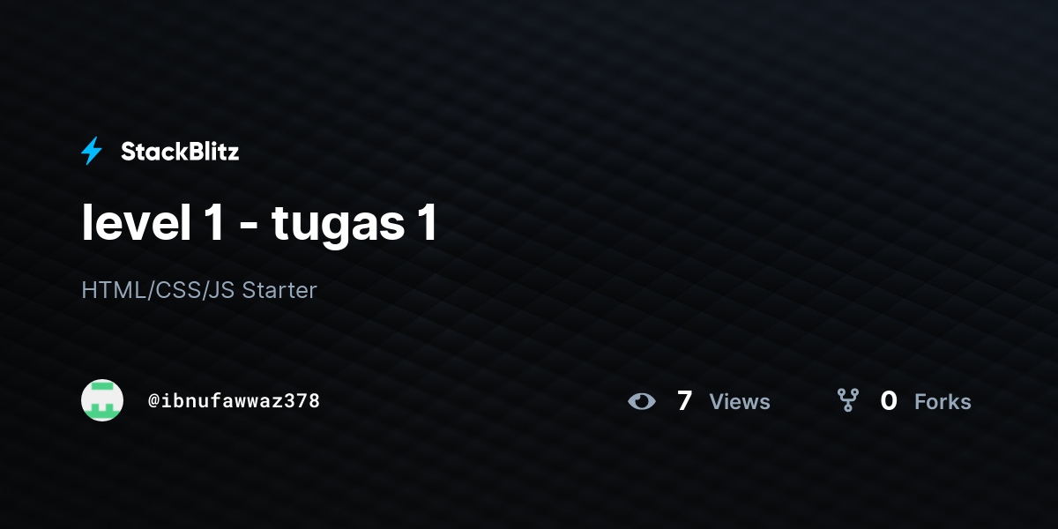Click the Forks label
Viewport: 1058px width, 529px height.
coord(943,402)
